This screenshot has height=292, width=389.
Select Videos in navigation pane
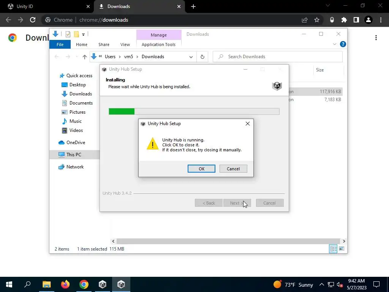click(x=72, y=130)
